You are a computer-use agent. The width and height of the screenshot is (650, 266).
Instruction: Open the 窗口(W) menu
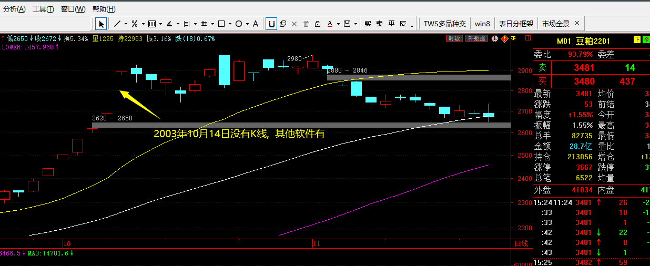click(x=73, y=9)
